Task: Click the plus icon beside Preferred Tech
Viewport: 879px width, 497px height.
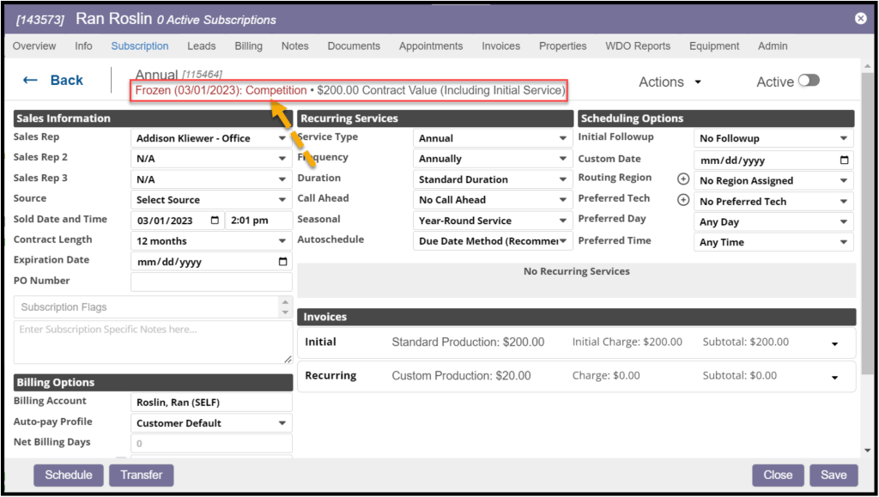Action: click(x=683, y=200)
